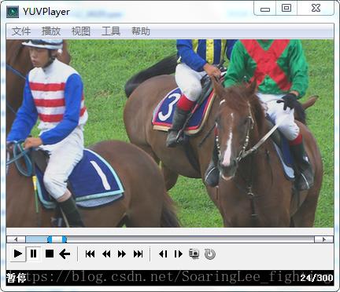Stop the video playback
340x292 pixels.
pos(50,254)
